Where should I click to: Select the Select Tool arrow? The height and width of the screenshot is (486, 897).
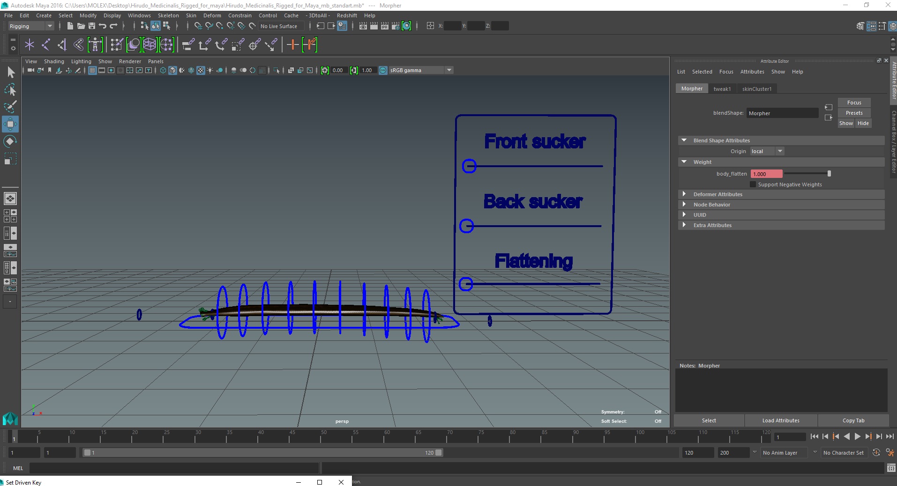click(x=11, y=73)
